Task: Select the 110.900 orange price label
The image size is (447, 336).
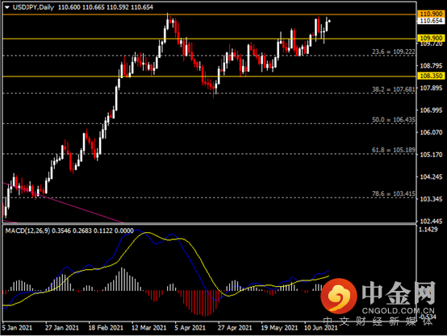Action: click(431, 14)
